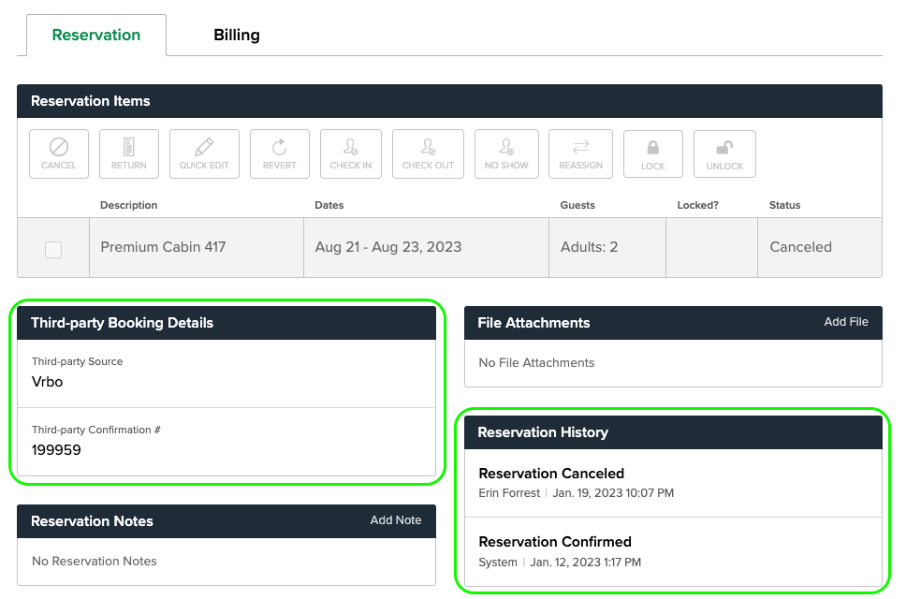Unlock the reservation item
906x599 pixels.
(x=723, y=153)
